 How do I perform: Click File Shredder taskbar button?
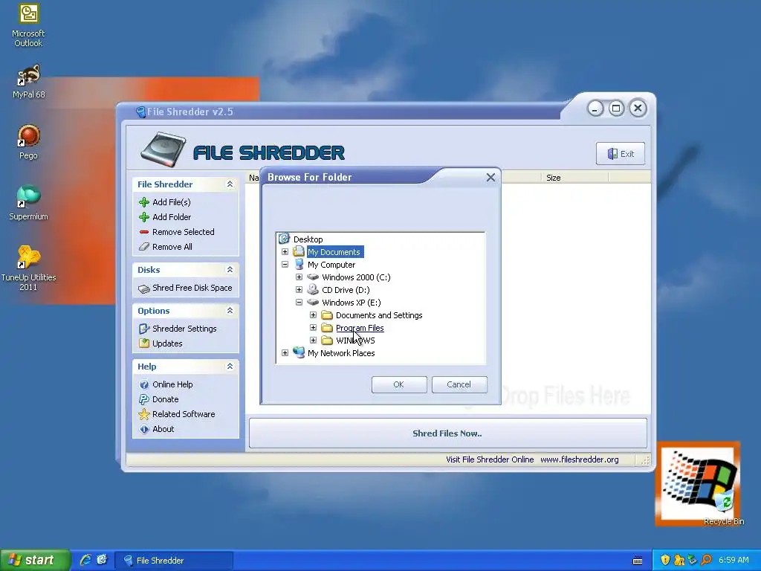coord(174,561)
